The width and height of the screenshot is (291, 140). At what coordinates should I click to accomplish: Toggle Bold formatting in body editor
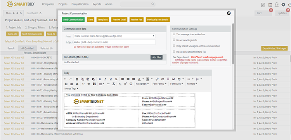[100, 79]
